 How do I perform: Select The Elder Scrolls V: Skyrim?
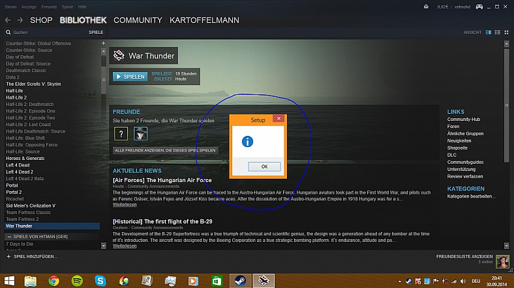33,84
